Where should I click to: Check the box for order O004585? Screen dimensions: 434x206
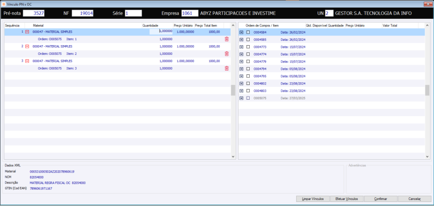coord(248,40)
